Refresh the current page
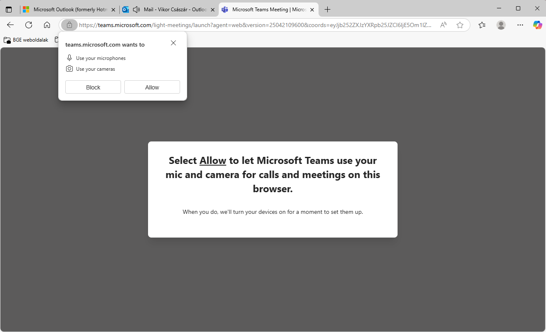The image size is (546, 332). click(x=29, y=25)
